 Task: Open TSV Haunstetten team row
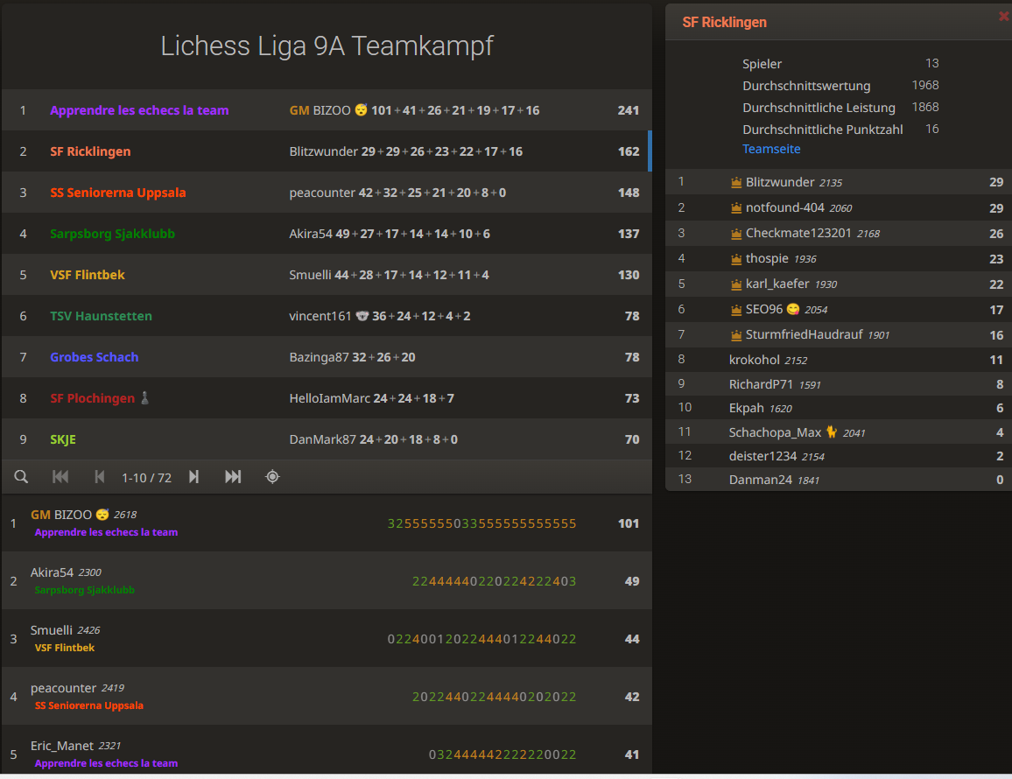click(x=327, y=316)
